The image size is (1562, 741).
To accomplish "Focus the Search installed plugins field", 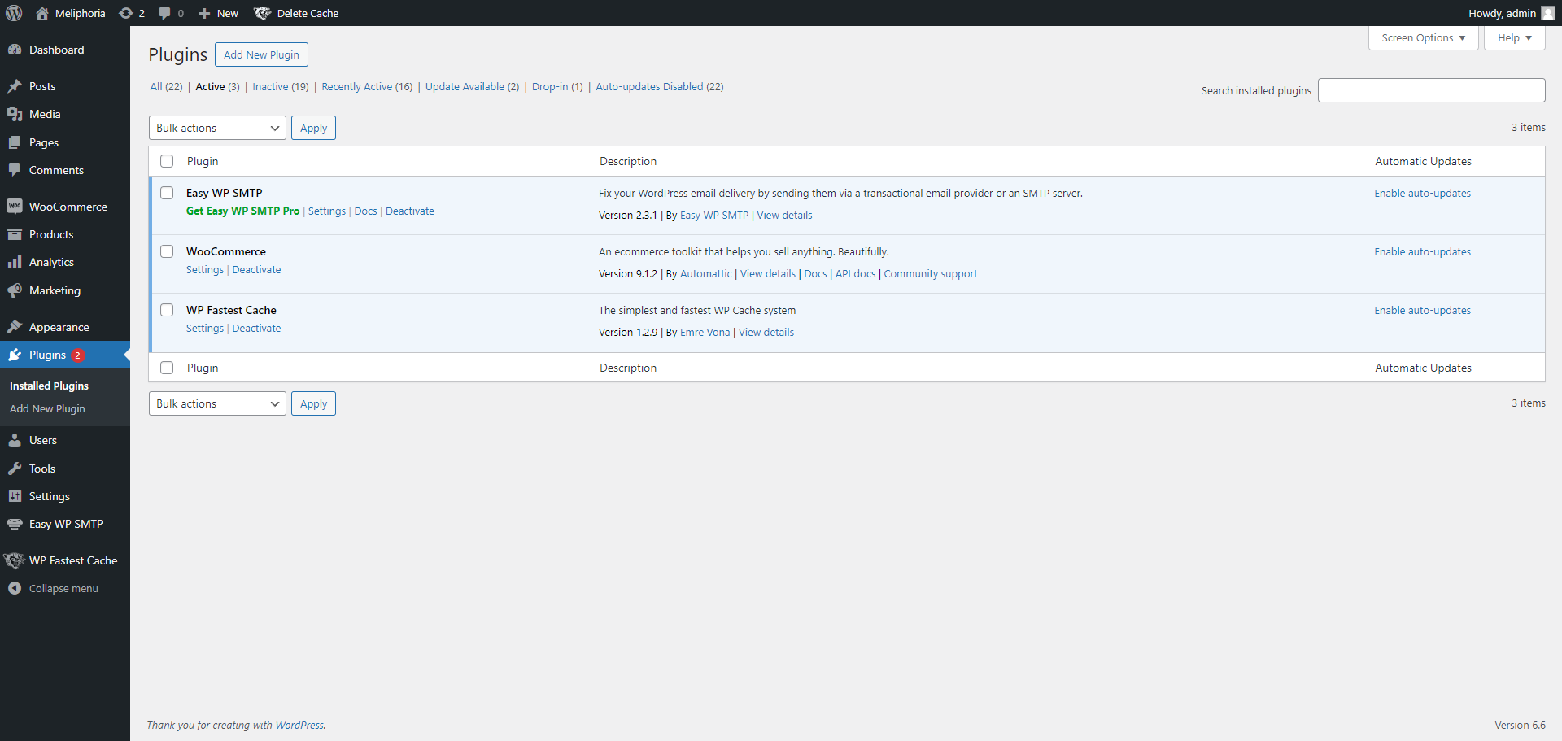I will (1431, 90).
